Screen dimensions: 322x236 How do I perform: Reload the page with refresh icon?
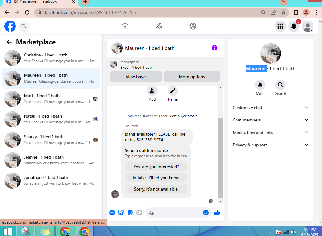point(27,12)
